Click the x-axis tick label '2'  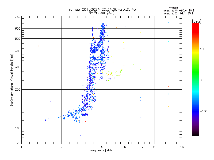pos(62,147)
